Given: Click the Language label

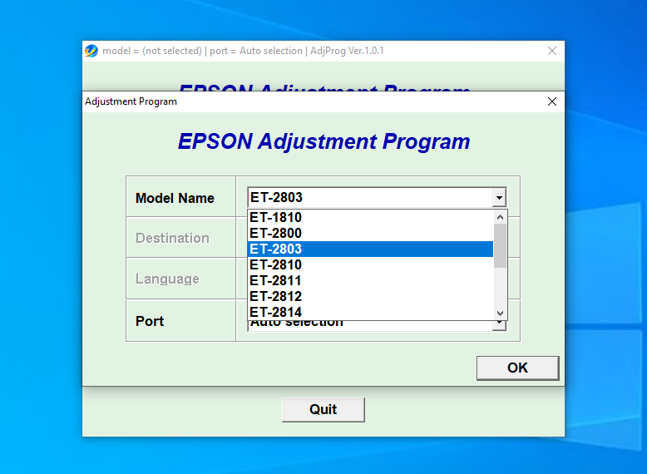Looking at the screenshot, I should pos(167,279).
